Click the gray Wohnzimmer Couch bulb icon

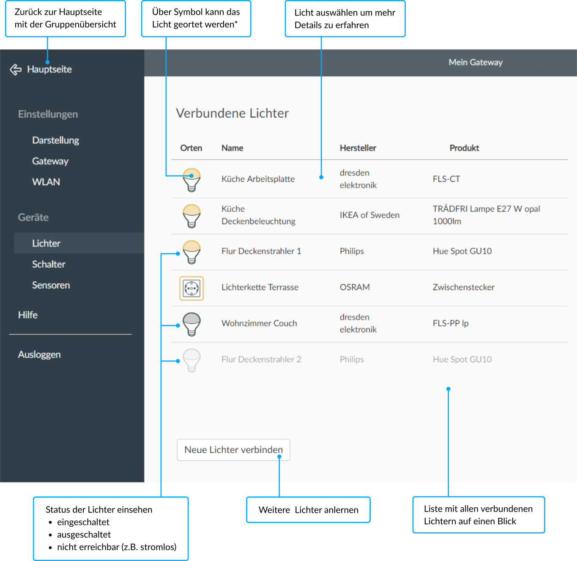tap(191, 324)
